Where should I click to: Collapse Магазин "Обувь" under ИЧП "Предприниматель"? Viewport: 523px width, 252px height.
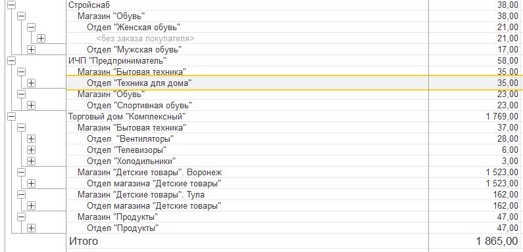coord(21,94)
